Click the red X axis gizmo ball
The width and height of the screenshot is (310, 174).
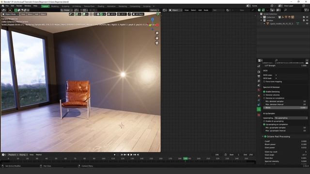tap(157, 25)
